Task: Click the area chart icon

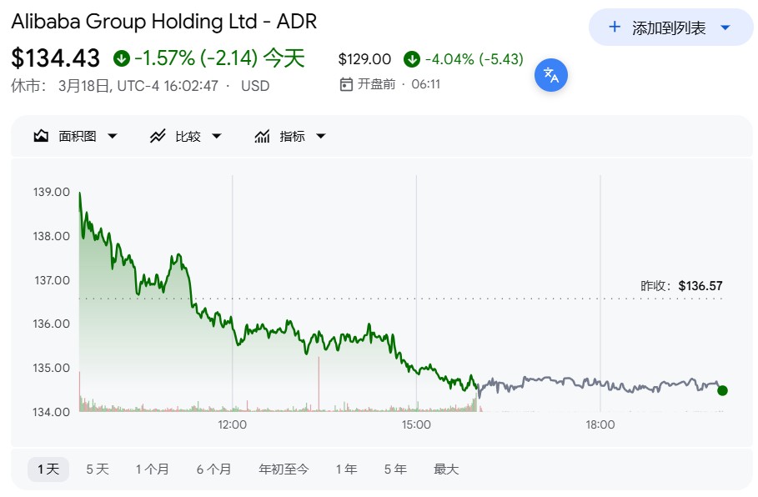Action: tap(41, 136)
